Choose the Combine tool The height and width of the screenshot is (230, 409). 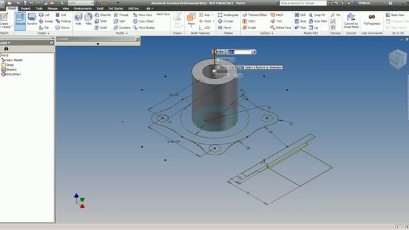122,27
